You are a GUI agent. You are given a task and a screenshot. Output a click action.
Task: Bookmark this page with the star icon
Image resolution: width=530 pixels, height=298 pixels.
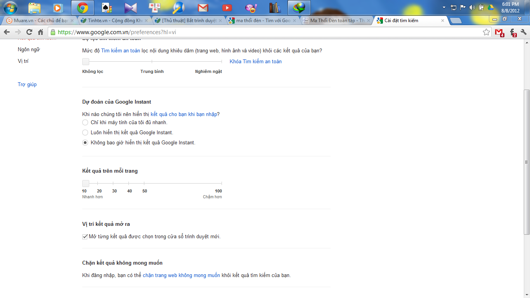tap(486, 32)
